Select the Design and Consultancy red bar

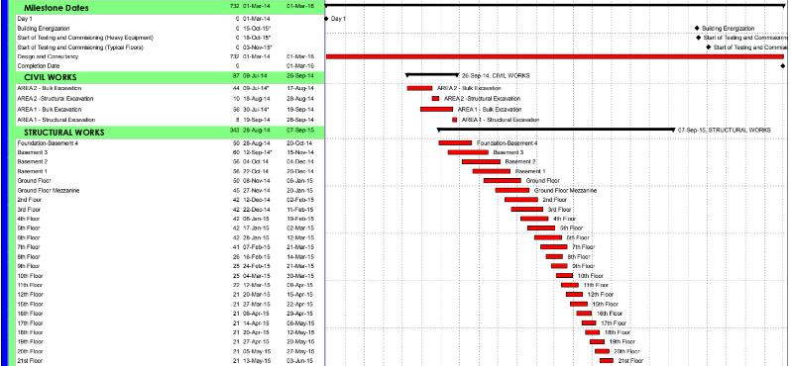pyautogui.click(x=555, y=56)
